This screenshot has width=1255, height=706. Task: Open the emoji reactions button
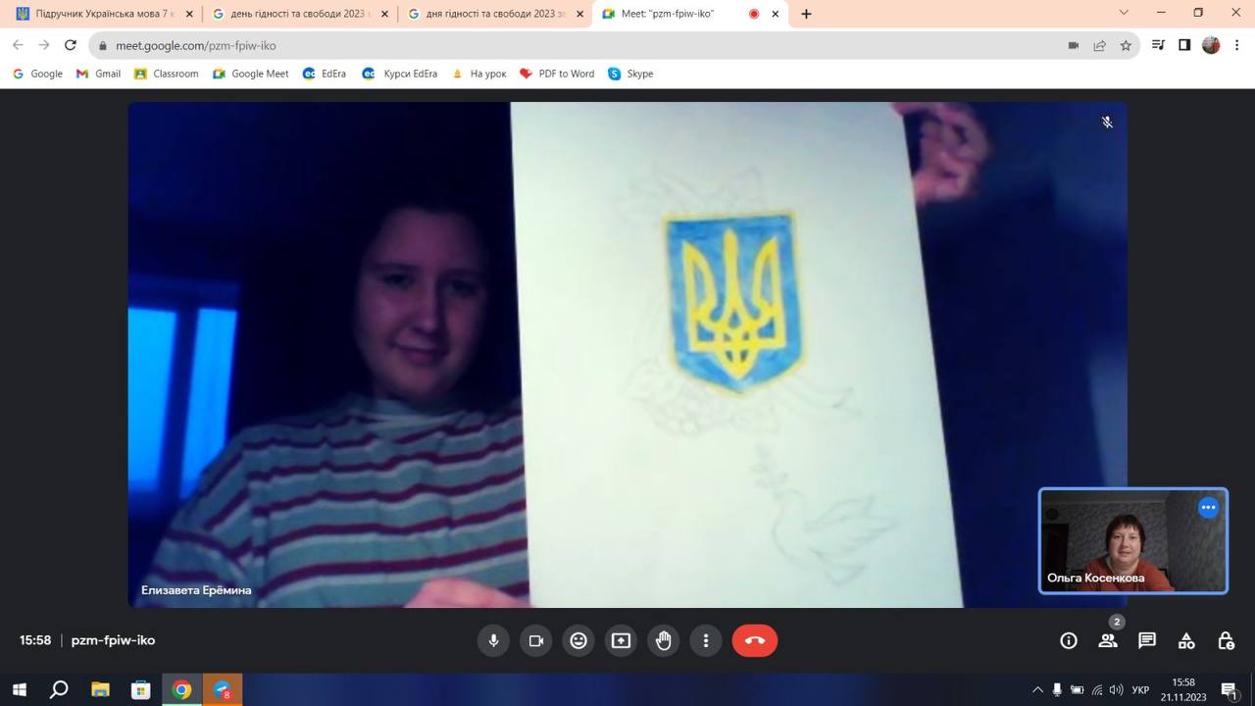point(578,640)
